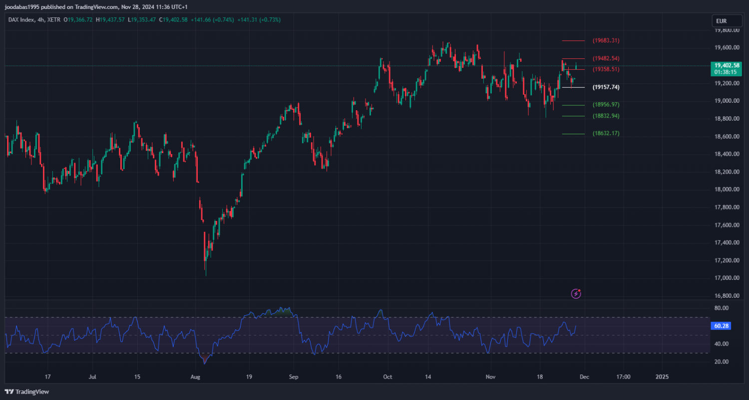The width and height of the screenshot is (749, 400).
Task: Click the 18,000.00 price scale label
Action: click(727, 190)
